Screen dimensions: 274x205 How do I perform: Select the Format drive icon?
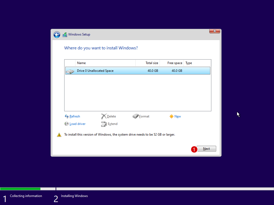(136, 116)
